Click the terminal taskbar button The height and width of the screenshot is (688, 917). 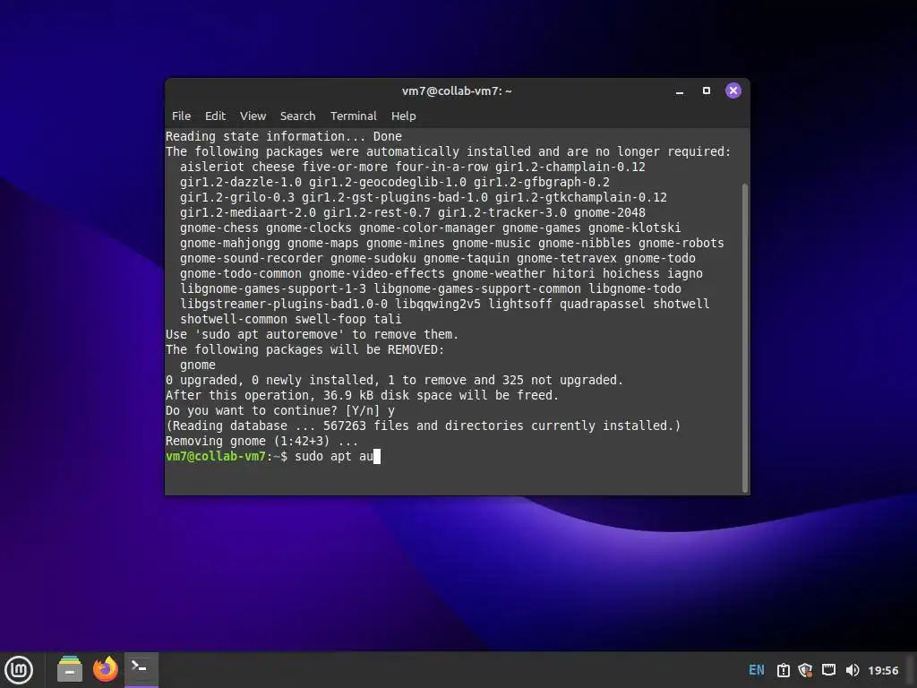[141, 669]
